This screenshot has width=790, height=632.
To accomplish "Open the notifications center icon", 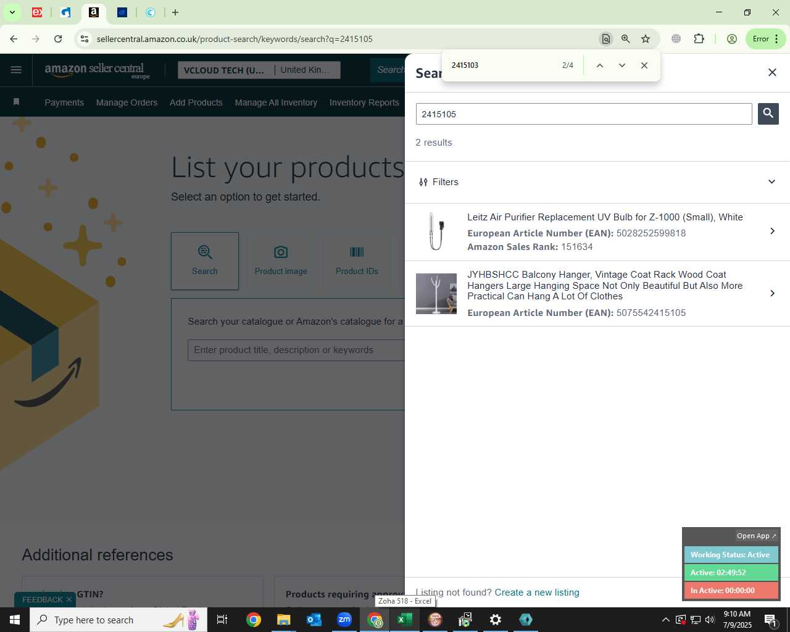I will [771, 620].
